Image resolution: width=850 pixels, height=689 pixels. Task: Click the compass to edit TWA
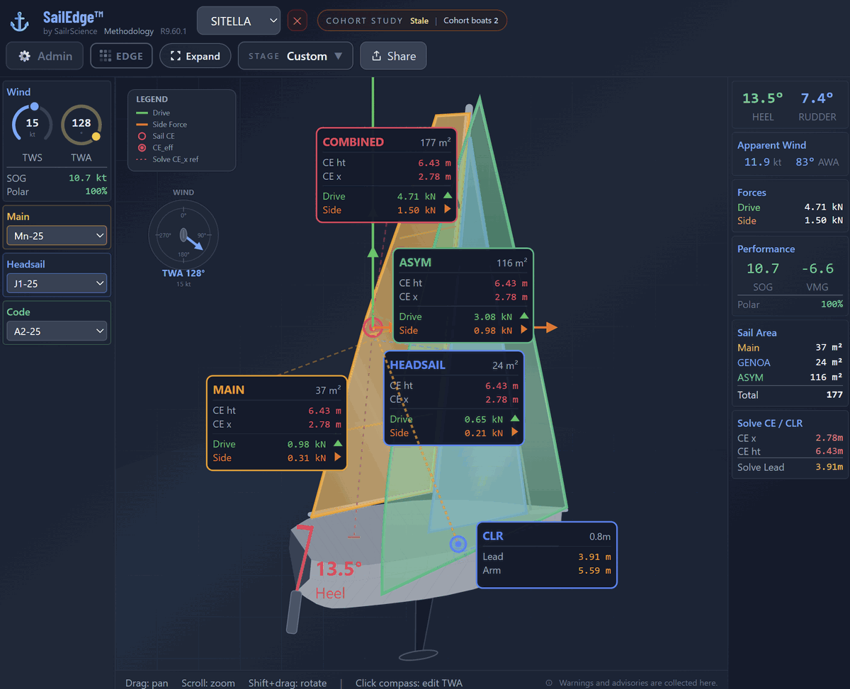183,235
